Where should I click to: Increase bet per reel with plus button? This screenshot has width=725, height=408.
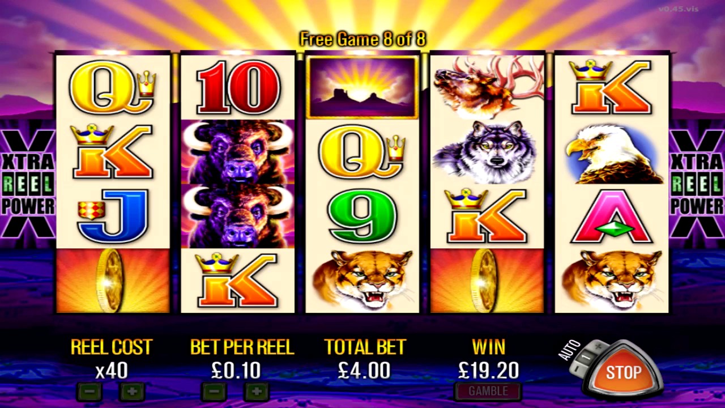(257, 391)
